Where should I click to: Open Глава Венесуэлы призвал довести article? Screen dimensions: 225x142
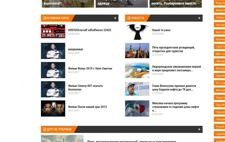click(x=174, y=88)
